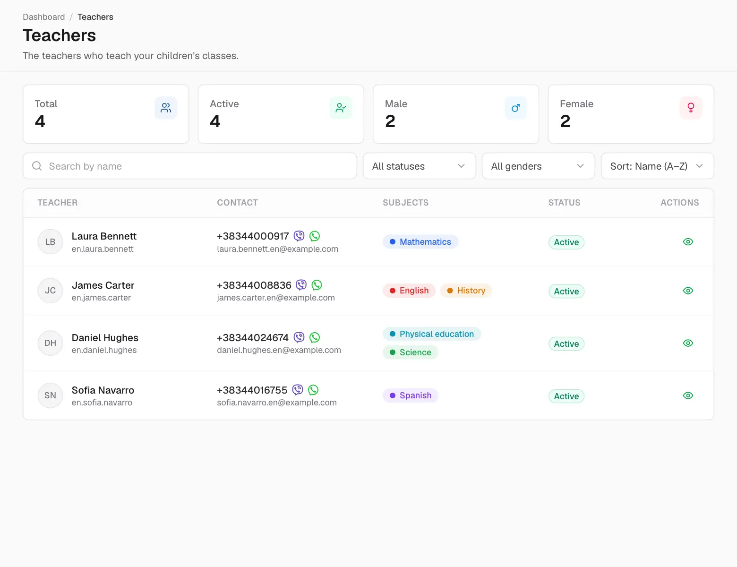Click email sofia.navarro.en@example.com
Image resolution: width=737 pixels, height=567 pixels.
tap(277, 403)
